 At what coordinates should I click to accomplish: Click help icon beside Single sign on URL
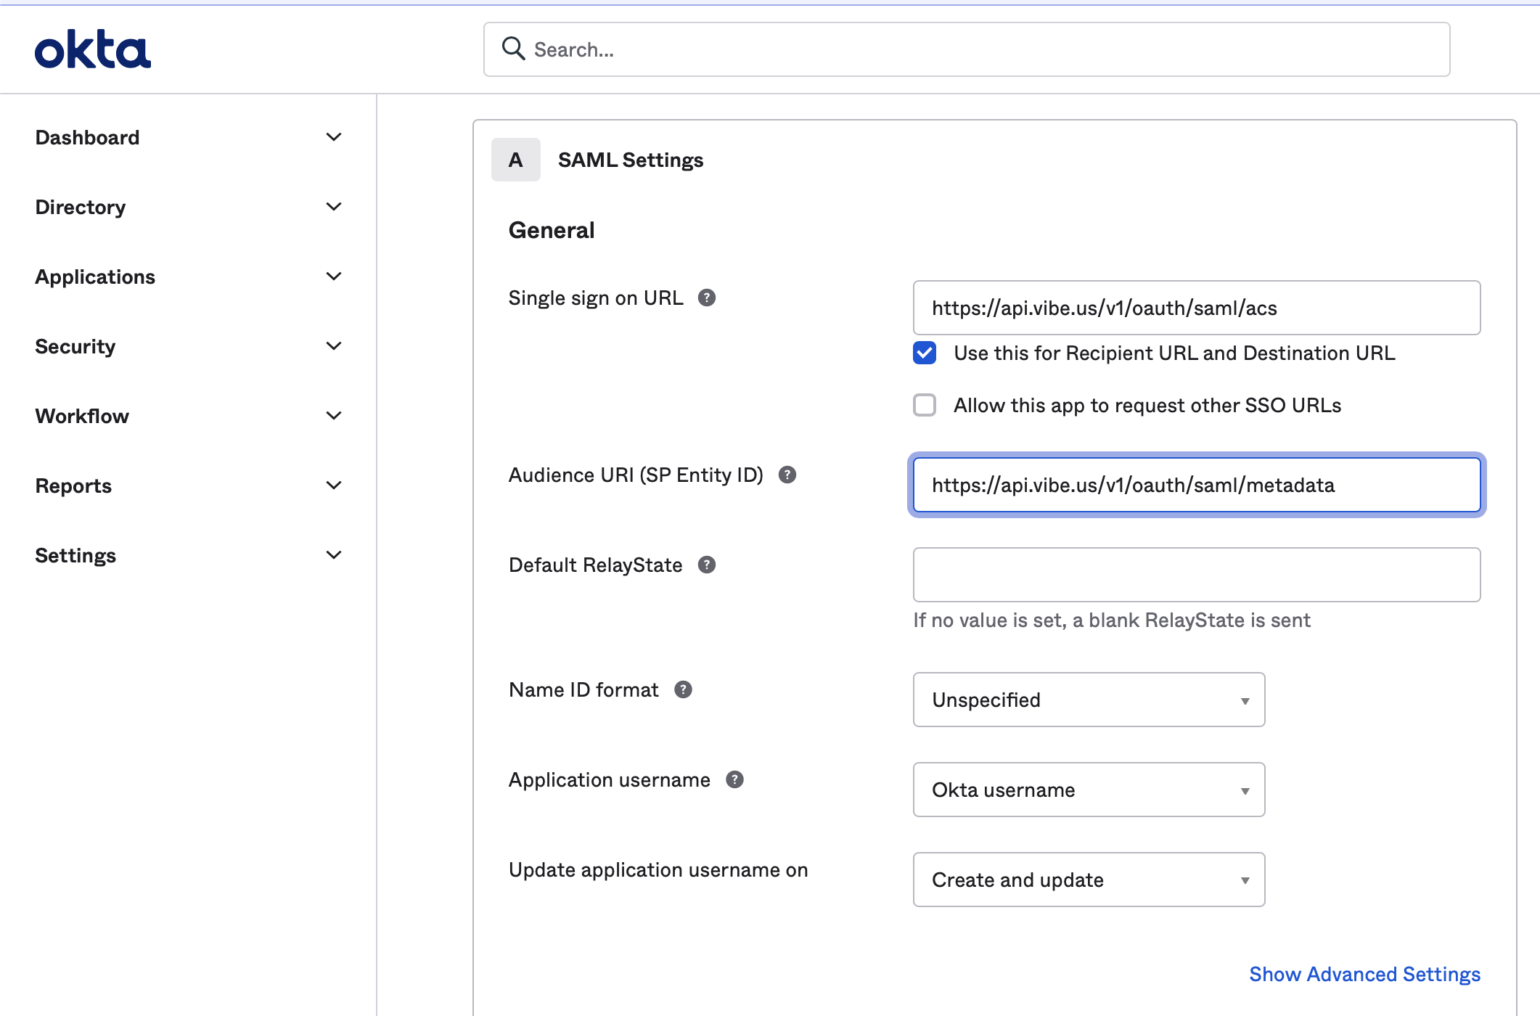(x=706, y=298)
